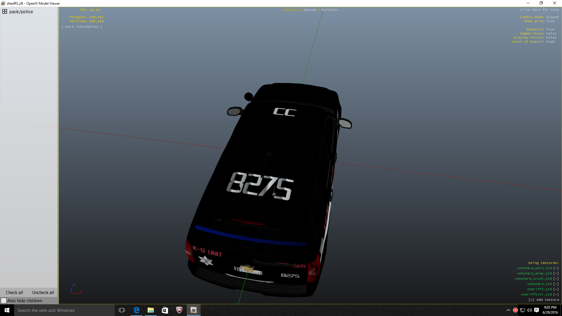562x316 pixels.
Task: Remove the sheriff2+hi.ytd texture with [-]
Action: point(556,294)
